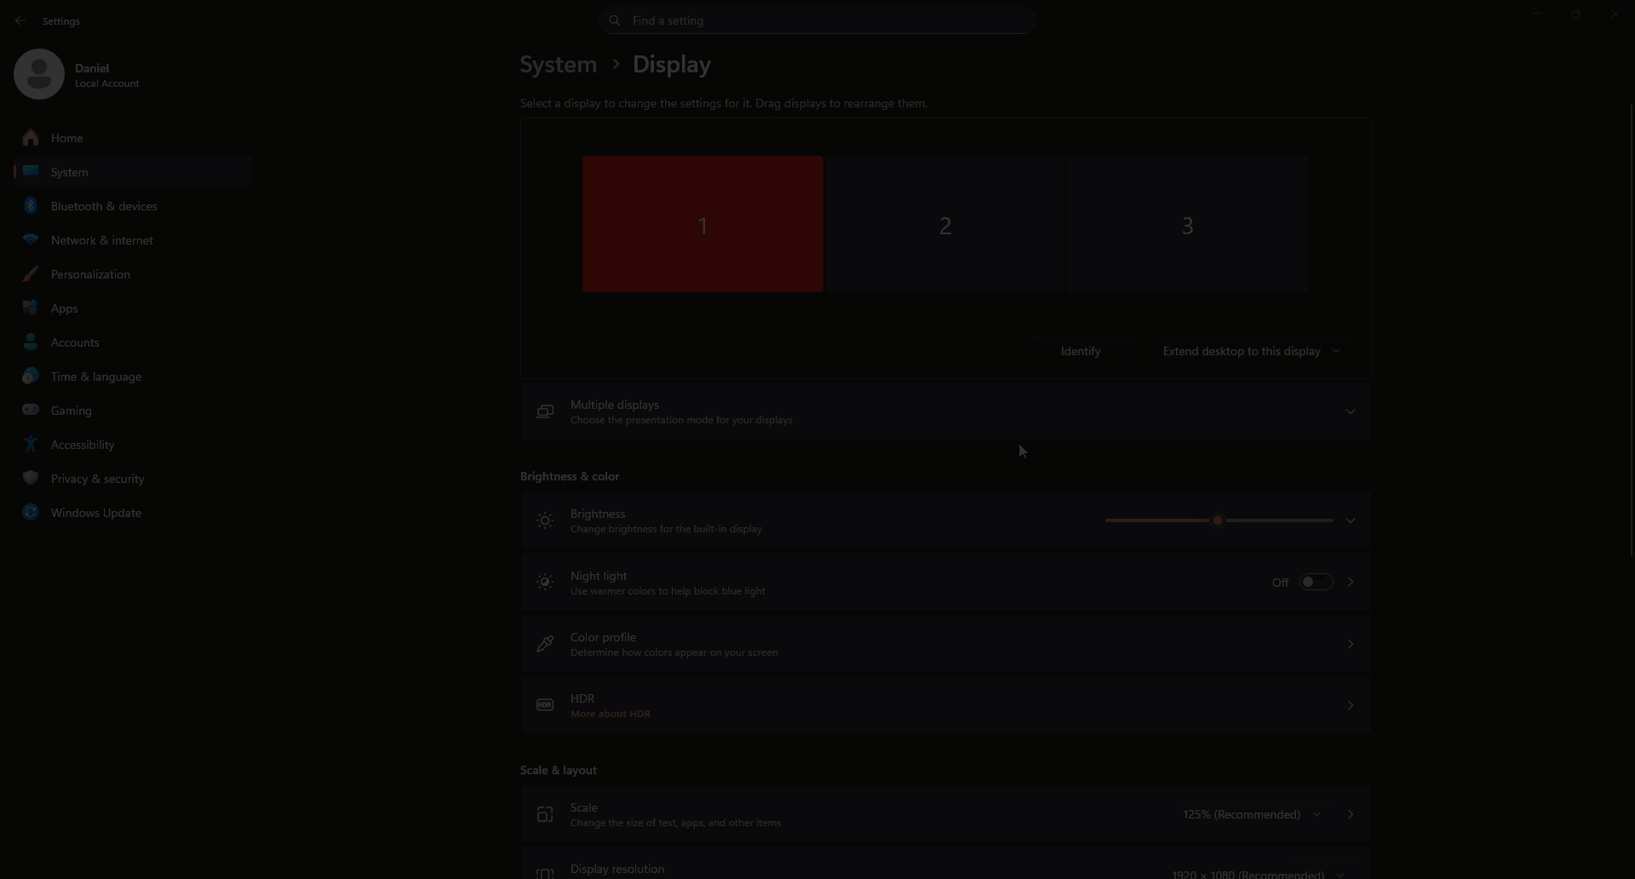Viewport: 1635px width, 879px height.
Task: Open Network & internet settings
Action: 102,240
